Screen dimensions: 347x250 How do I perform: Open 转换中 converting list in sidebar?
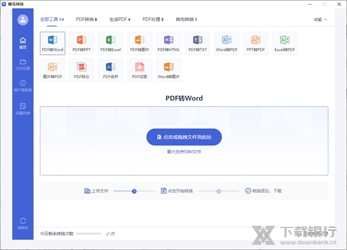pos(23,223)
